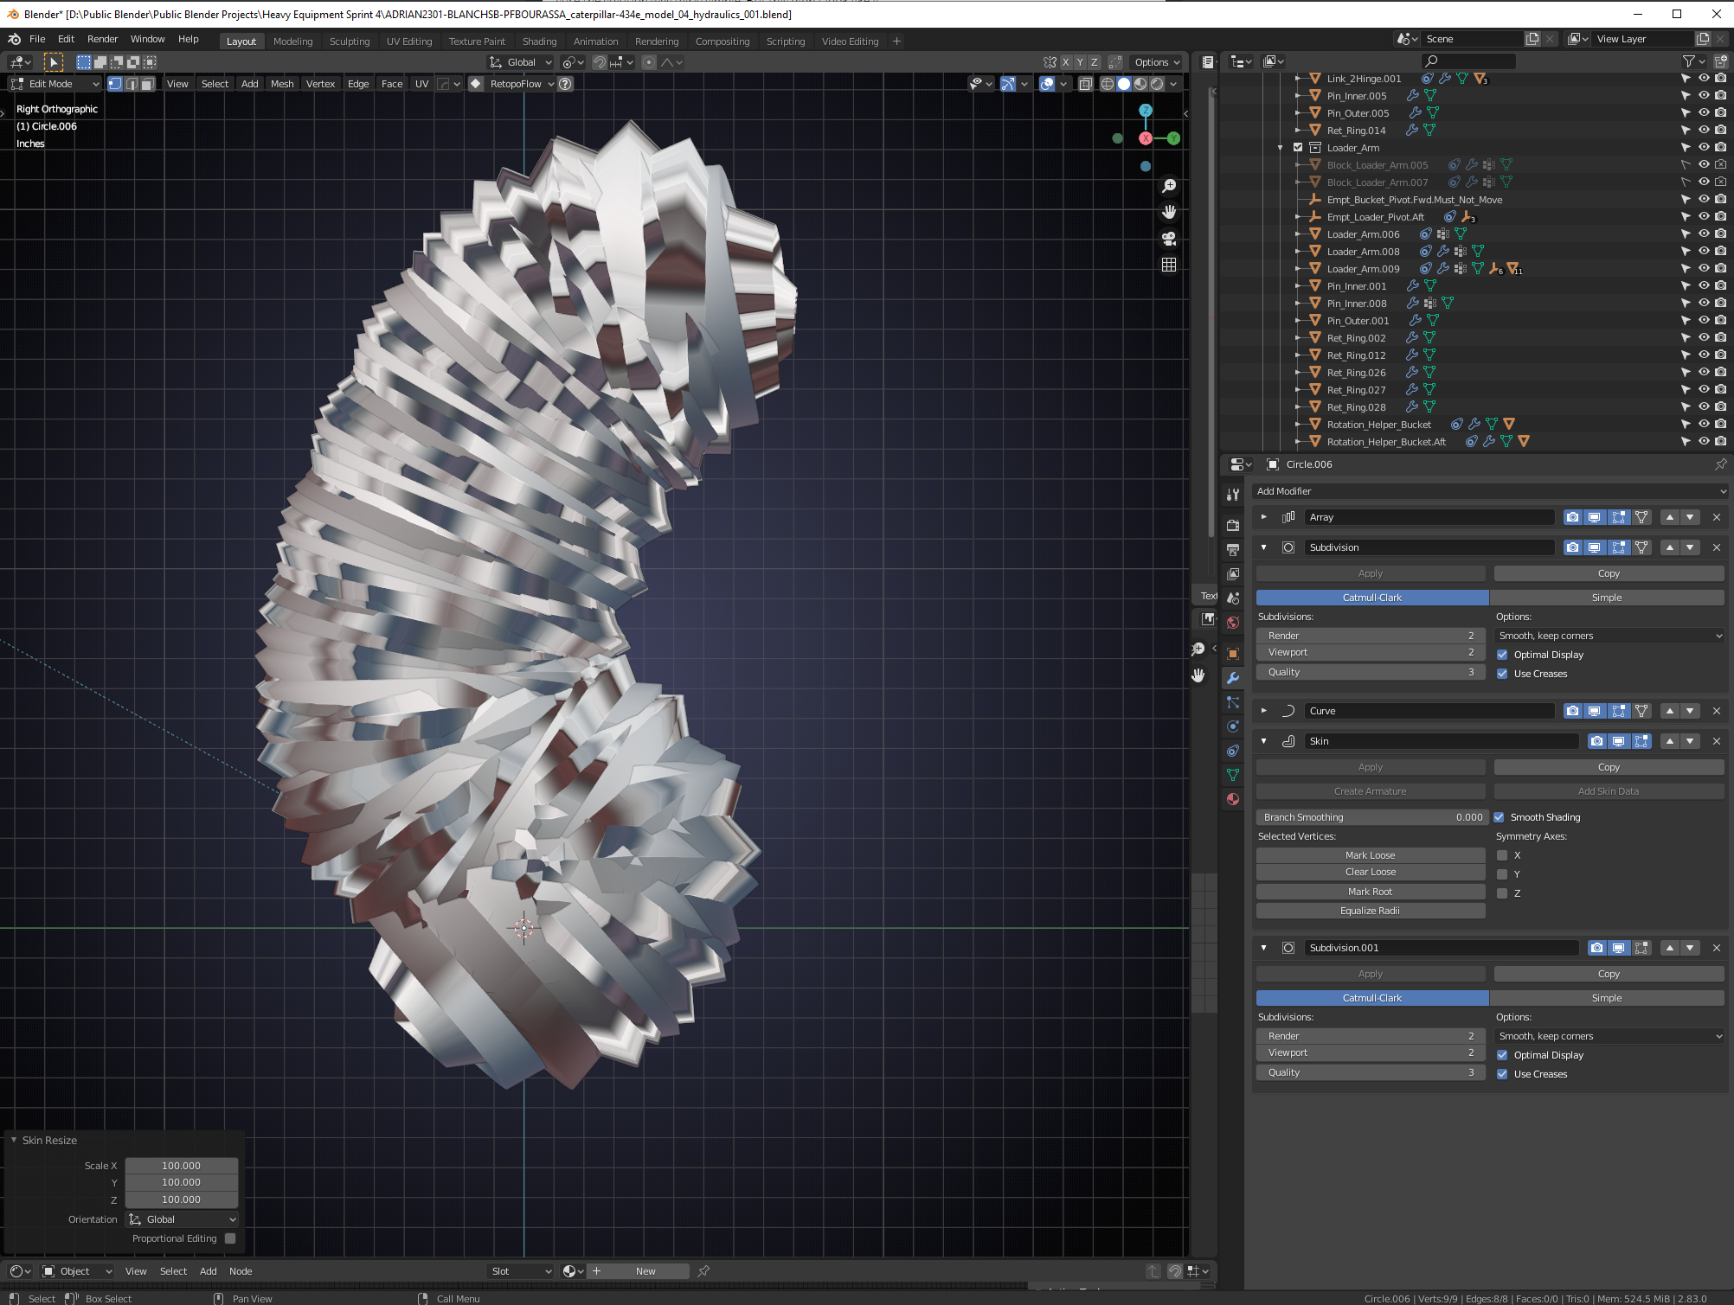Toggle X-ray display icon in header

[x=1085, y=84]
